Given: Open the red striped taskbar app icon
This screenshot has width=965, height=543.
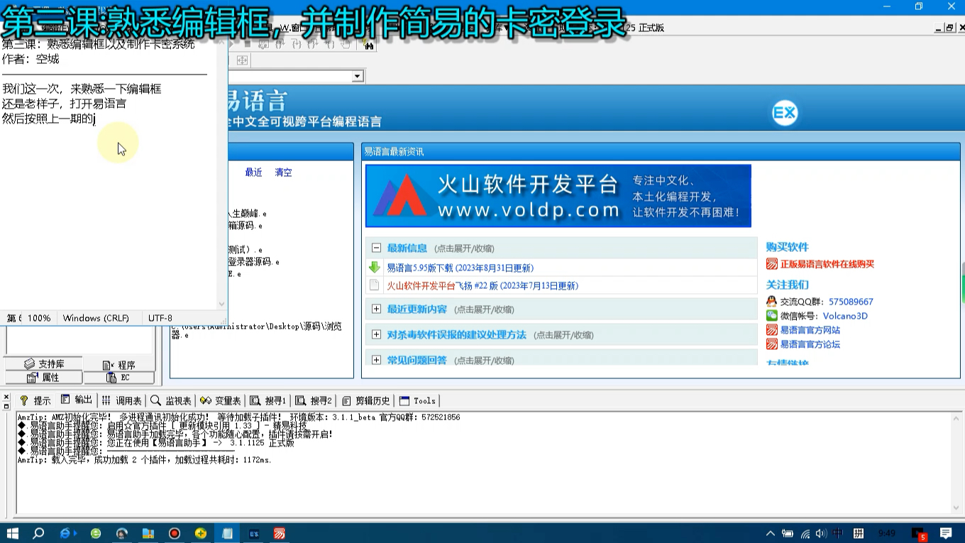Looking at the screenshot, I should (280, 533).
